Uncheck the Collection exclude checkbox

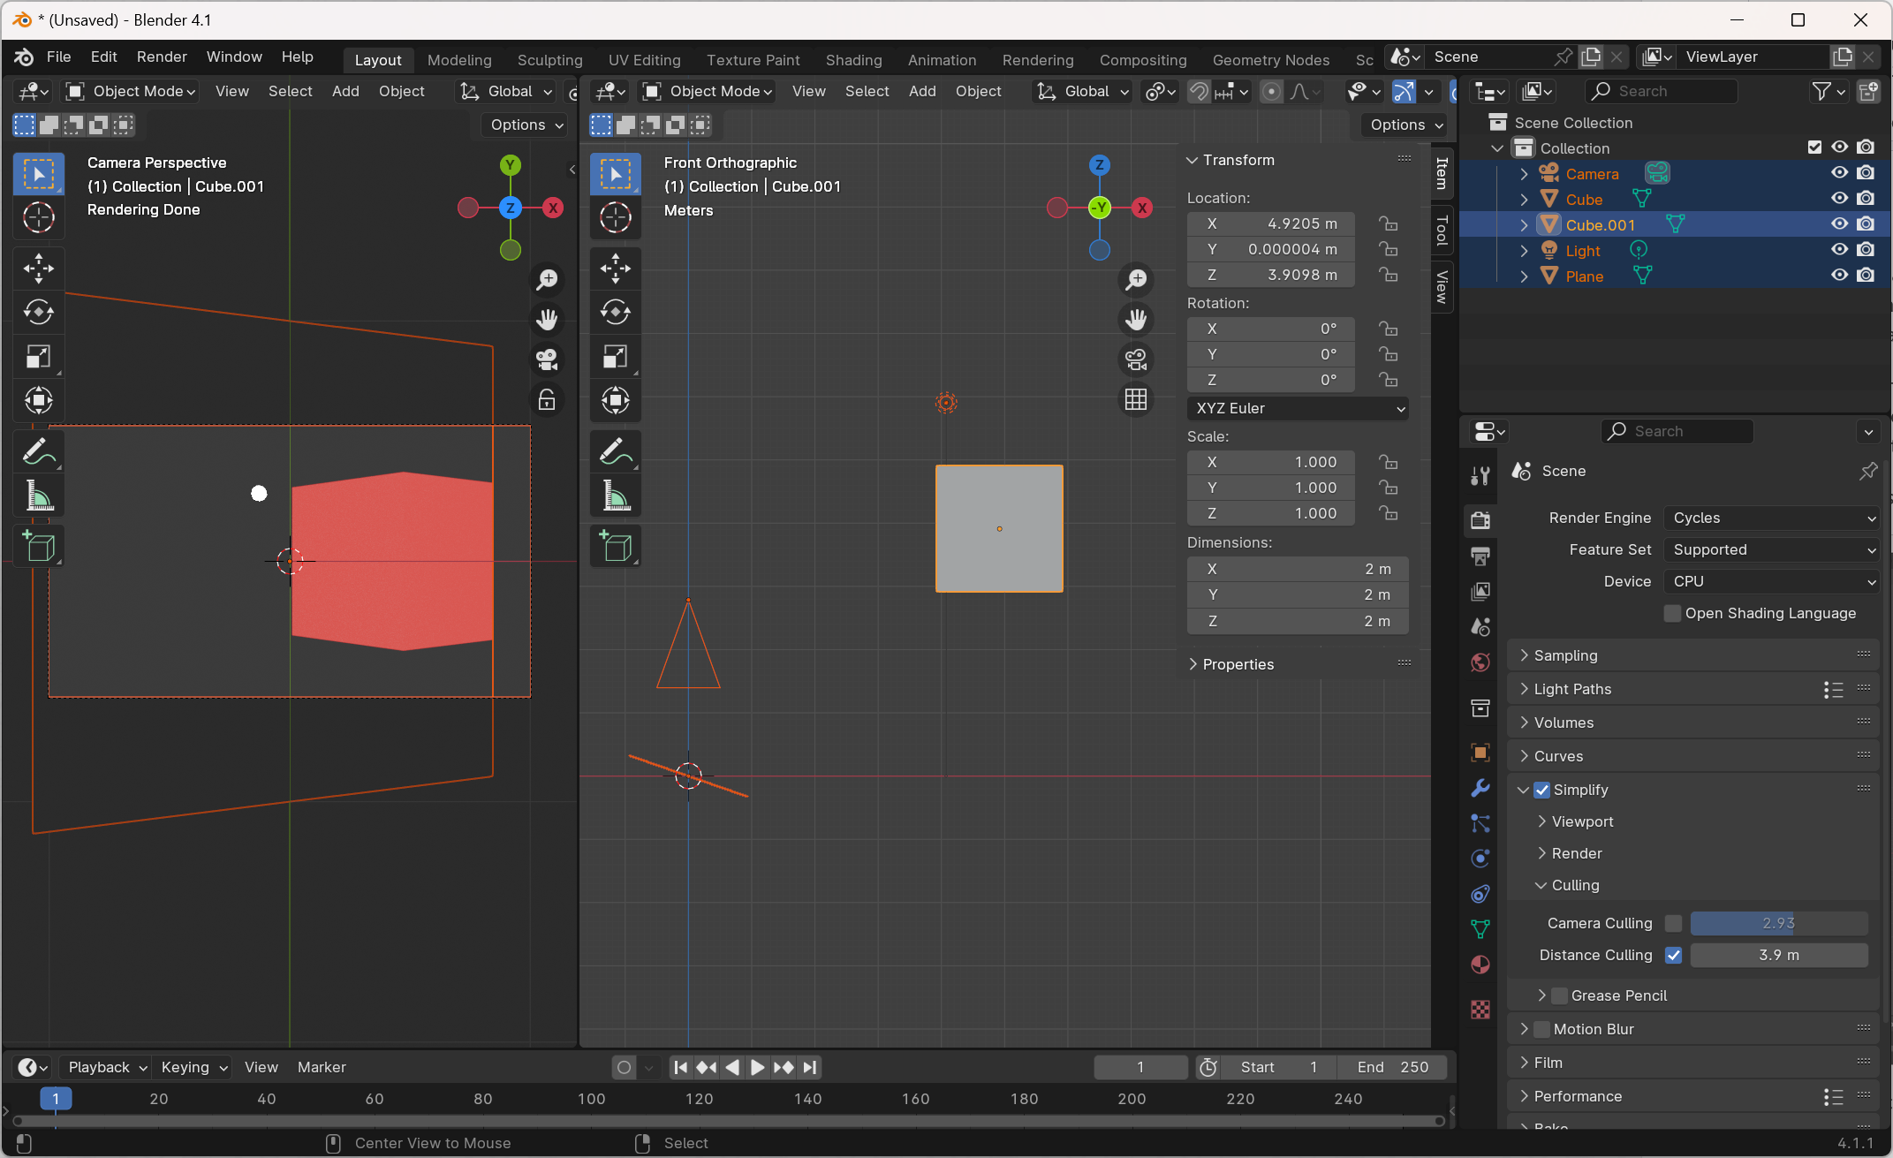click(1814, 148)
